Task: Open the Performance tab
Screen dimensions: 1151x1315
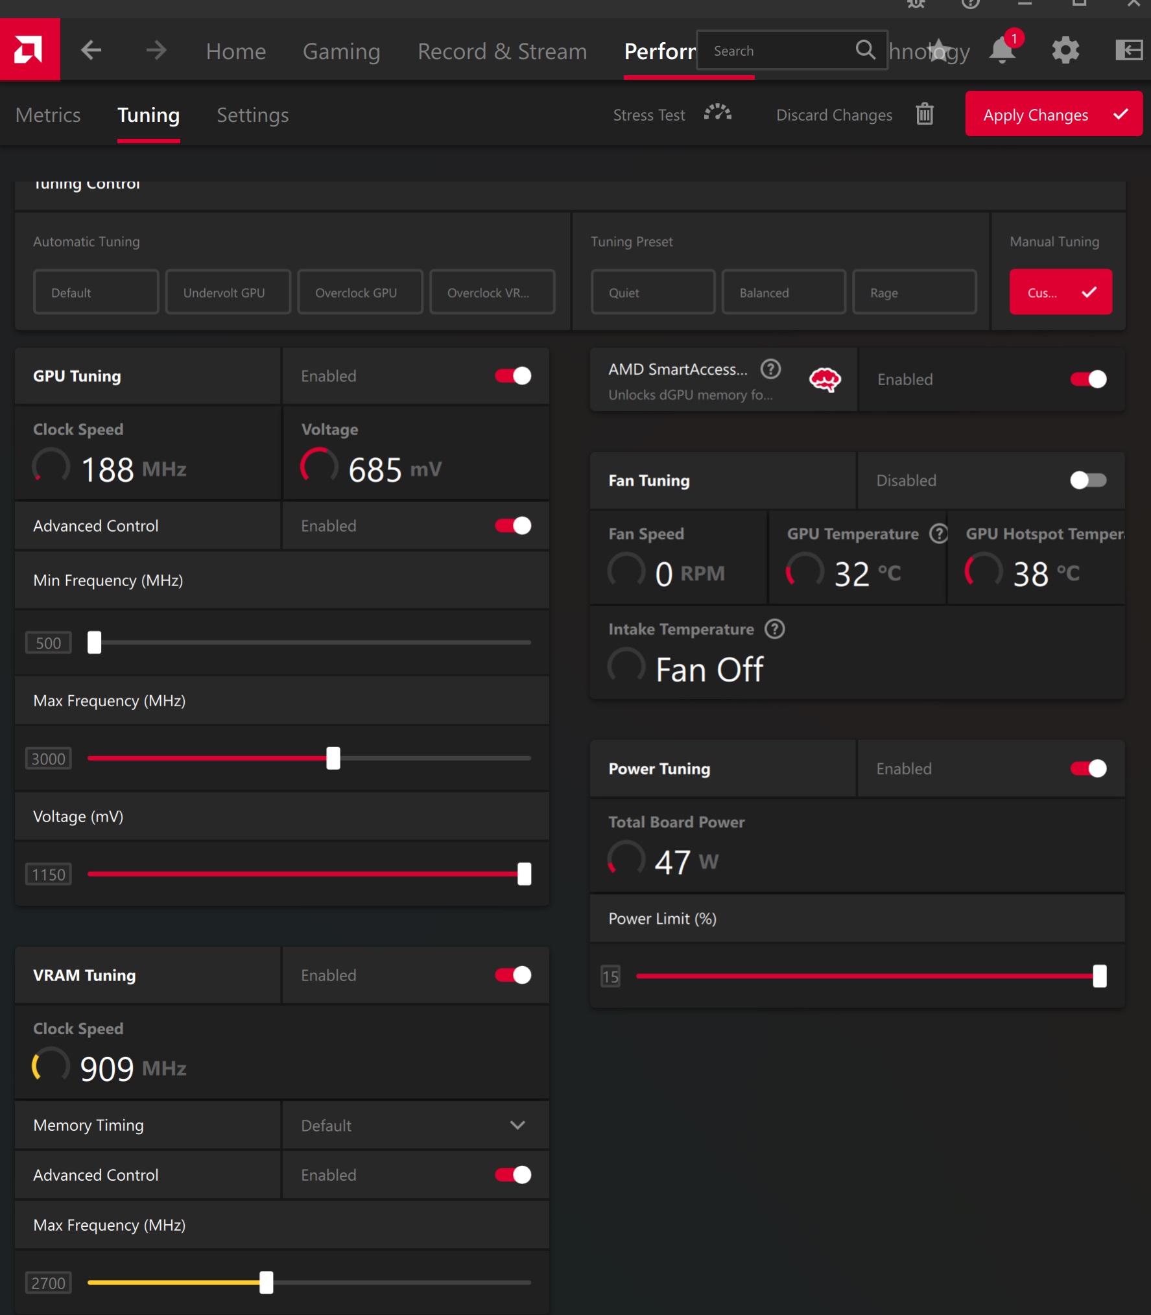Action: [660, 51]
